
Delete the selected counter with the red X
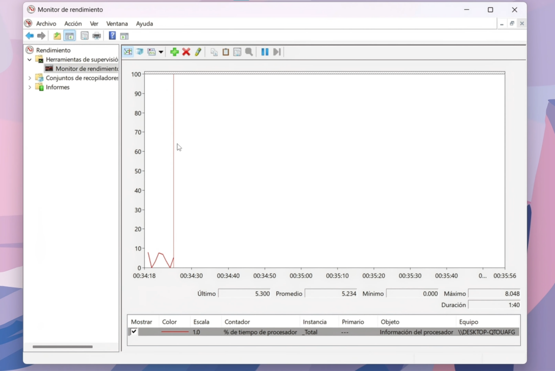(186, 52)
